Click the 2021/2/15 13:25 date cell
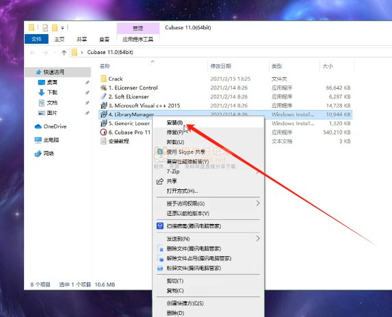This screenshot has width=392, height=317. pos(231,79)
